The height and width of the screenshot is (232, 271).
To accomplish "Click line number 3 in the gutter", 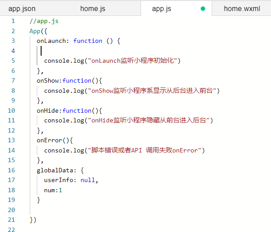I will (13, 41).
